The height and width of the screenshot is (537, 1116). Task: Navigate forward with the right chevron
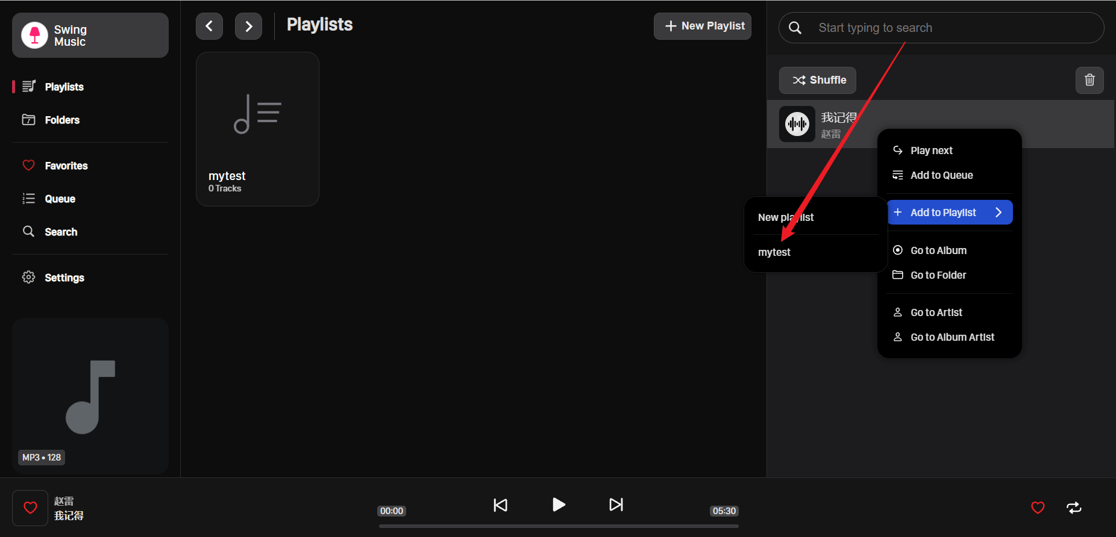[x=248, y=26]
